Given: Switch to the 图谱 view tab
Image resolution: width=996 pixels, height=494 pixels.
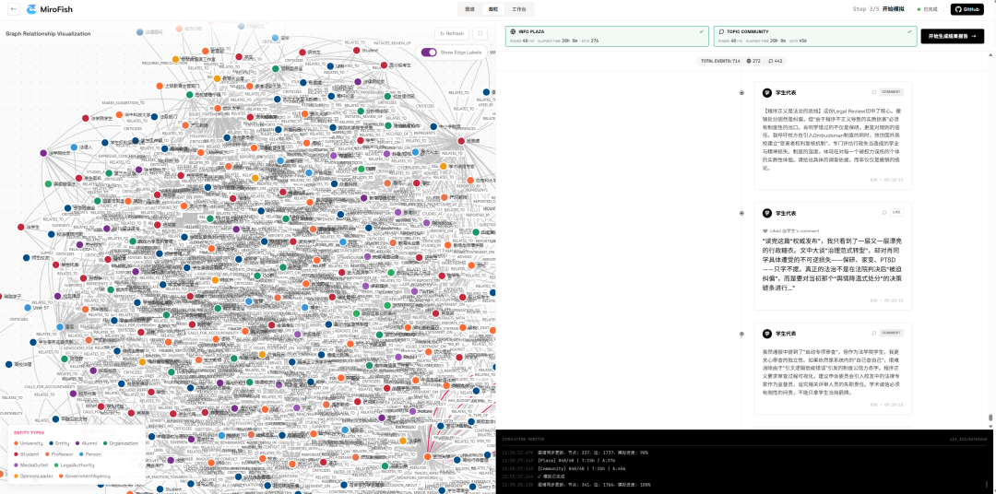Looking at the screenshot, I should point(469,9).
